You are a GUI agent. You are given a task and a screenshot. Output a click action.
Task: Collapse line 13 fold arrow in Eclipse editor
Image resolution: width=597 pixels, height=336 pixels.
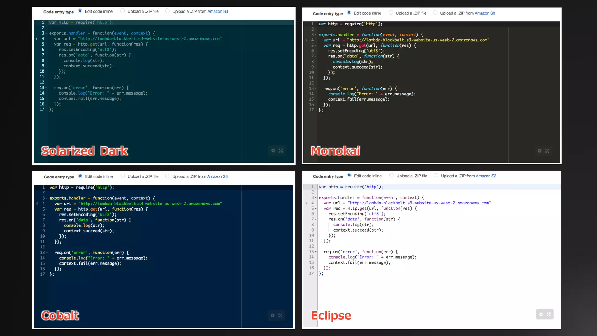pos(316,252)
